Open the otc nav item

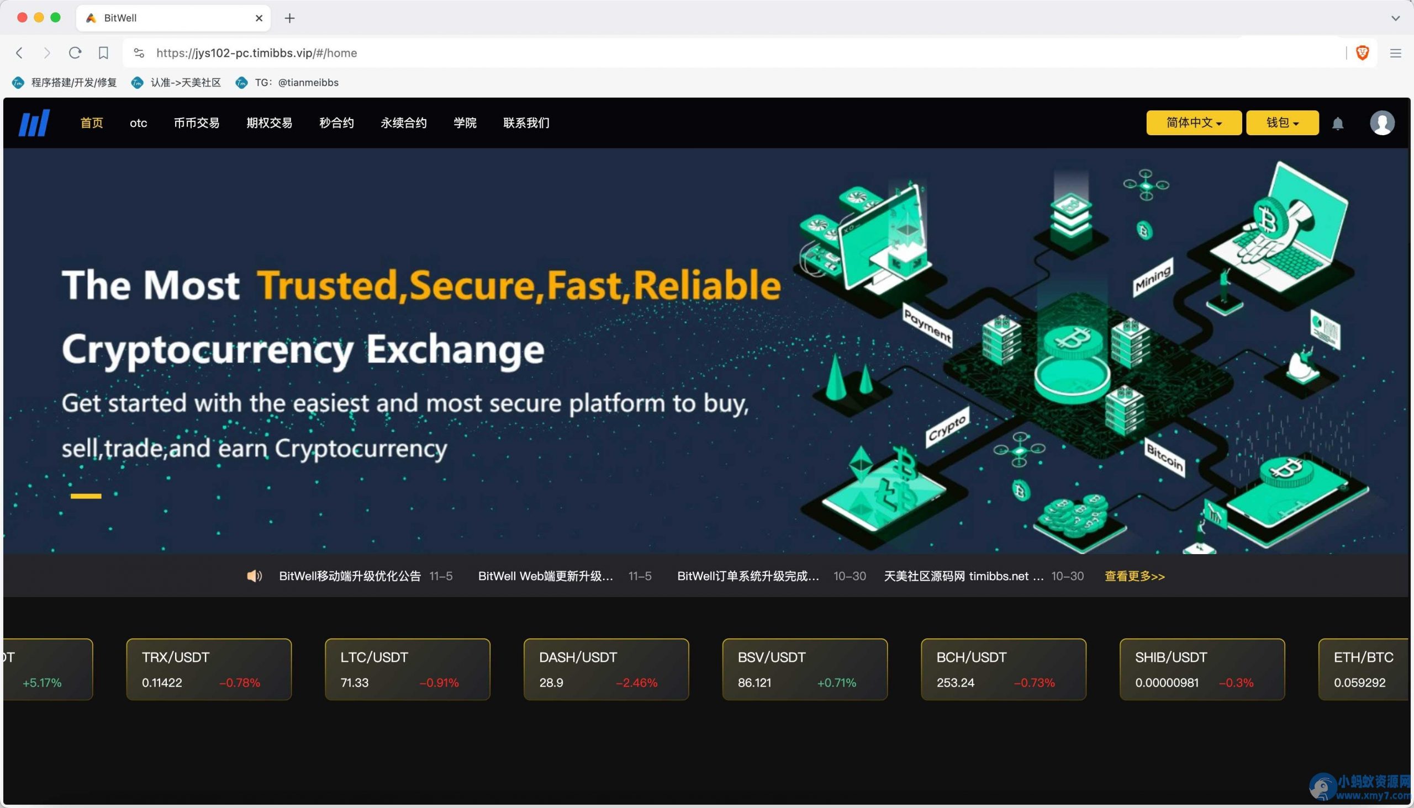138,123
